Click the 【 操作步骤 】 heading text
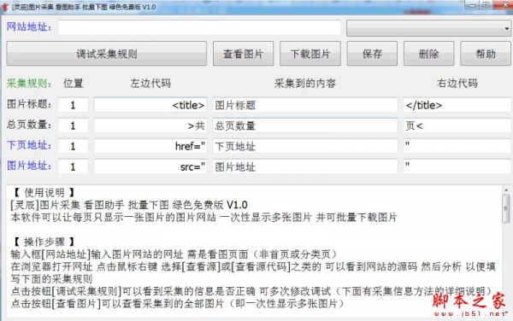 point(44,242)
